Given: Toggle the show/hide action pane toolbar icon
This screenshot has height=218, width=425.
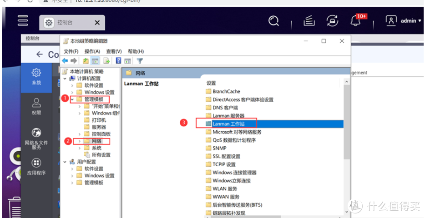Looking at the screenshot, I should [128, 61].
